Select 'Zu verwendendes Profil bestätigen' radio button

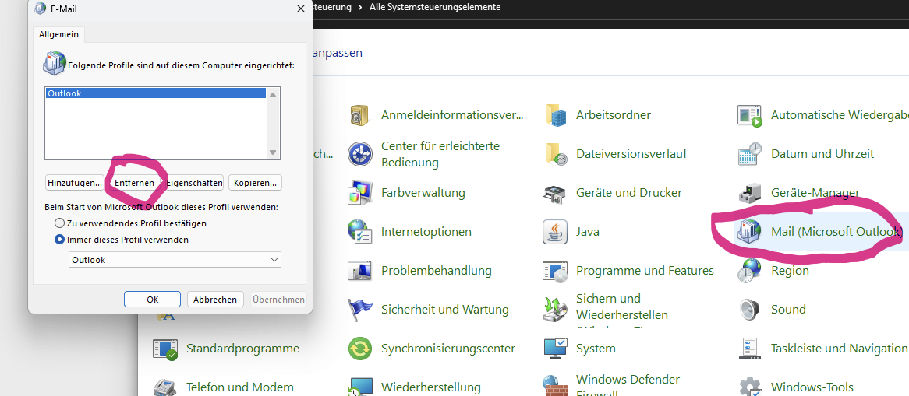(59, 223)
